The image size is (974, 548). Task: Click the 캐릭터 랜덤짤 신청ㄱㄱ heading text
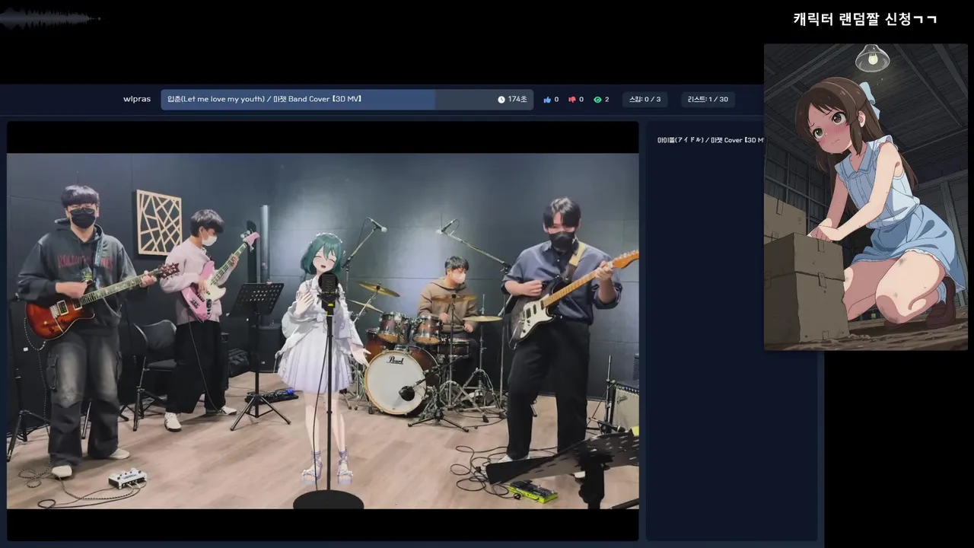[865, 19]
